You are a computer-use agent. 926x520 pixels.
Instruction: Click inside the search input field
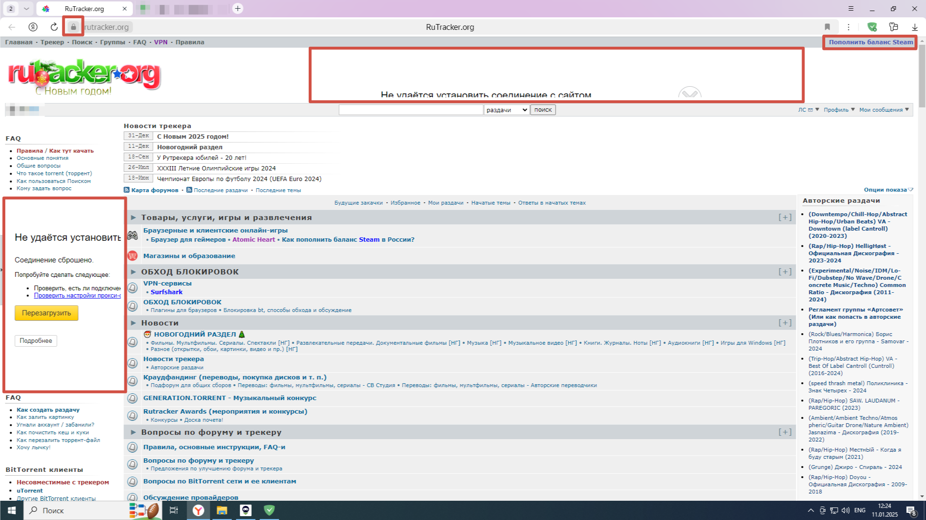[x=410, y=109]
